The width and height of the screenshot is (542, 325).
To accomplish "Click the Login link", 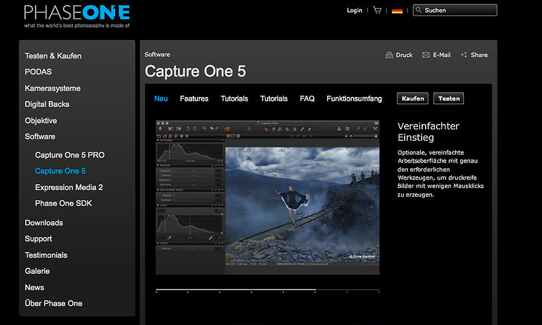I will click(355, 10).
